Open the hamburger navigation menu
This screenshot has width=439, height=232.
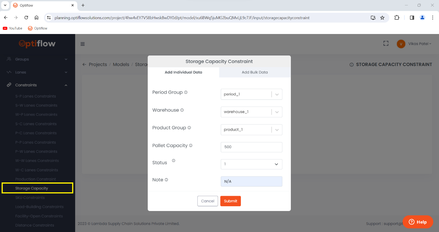[83, 44]
